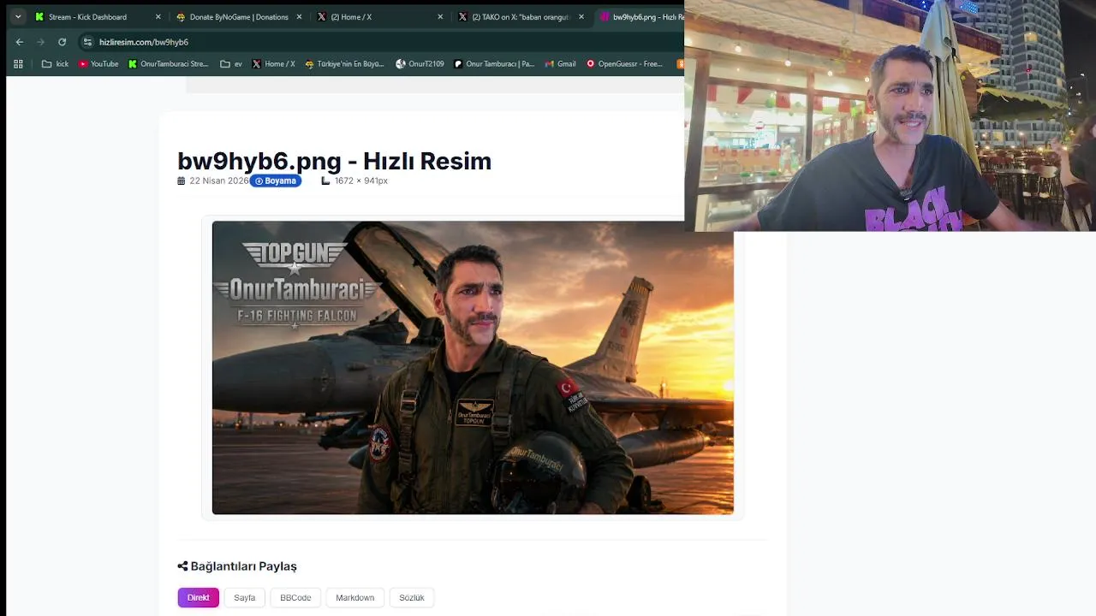
Task: Select the Sayfa link option
Action: [x=245, y=598]
